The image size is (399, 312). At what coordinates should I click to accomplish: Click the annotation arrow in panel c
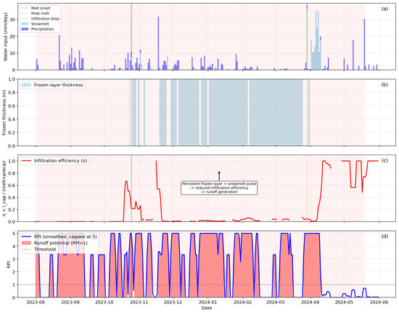(219, 176)
